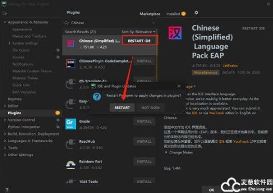Open the Sort By Relevance dropdown
The width and height of the screenshot is (273, 193).
[x=138, y=32]
